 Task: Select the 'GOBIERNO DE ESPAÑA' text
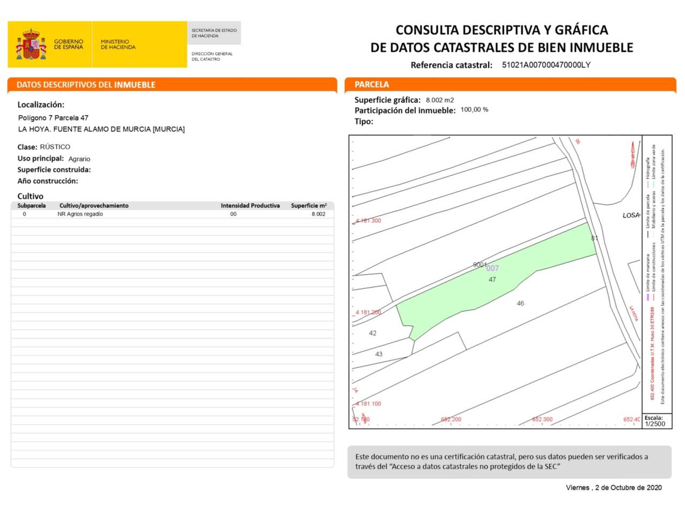click(68, 44)
